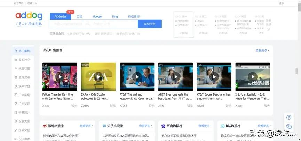
Task: Focus the case search input field
Action: coord(94,24)
